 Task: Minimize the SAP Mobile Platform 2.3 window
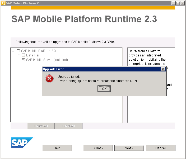pyautogui.click(x=173, y=3)
